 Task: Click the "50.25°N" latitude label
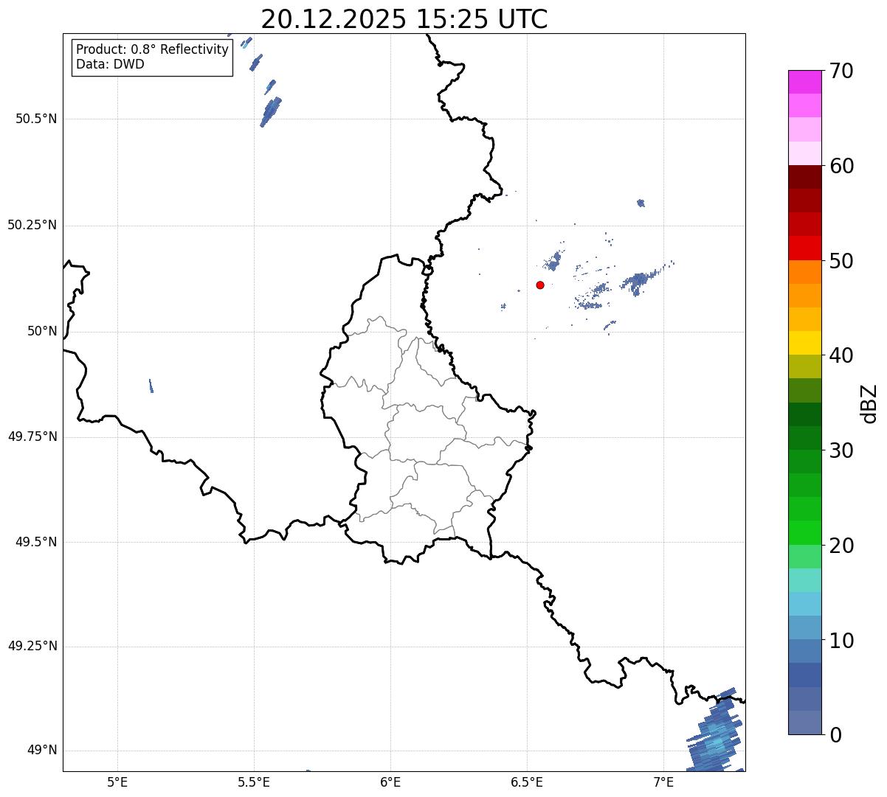point(32,225)
